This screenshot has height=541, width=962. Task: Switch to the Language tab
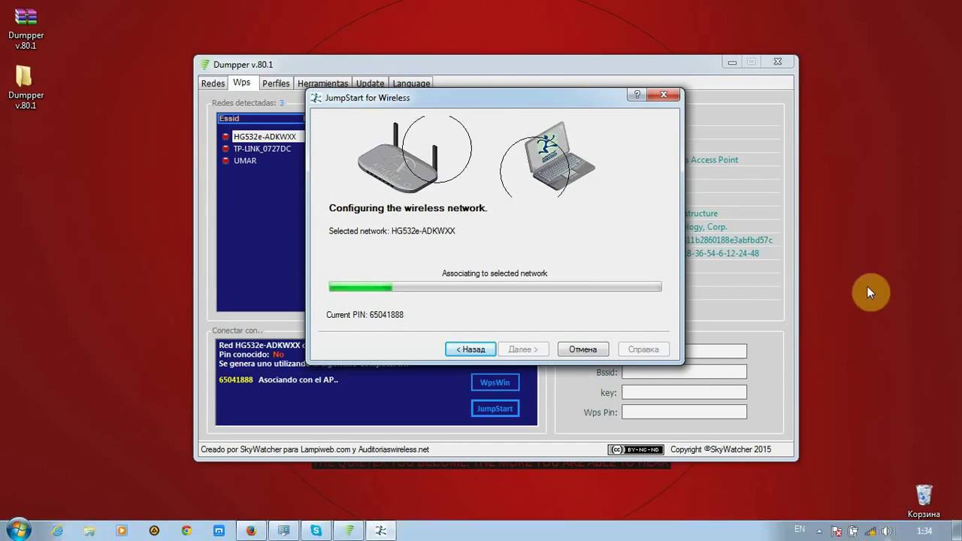411,83
